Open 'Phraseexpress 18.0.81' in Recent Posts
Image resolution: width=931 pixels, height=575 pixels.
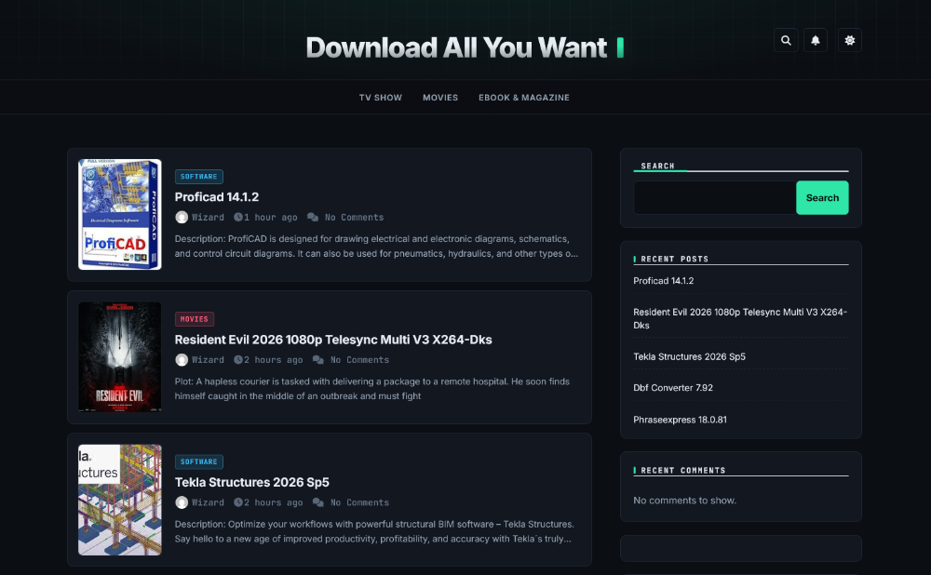pyautogui.click(x=680, y=420)
